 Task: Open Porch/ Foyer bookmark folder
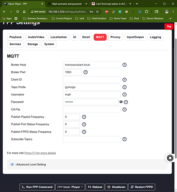pos(118,18)
